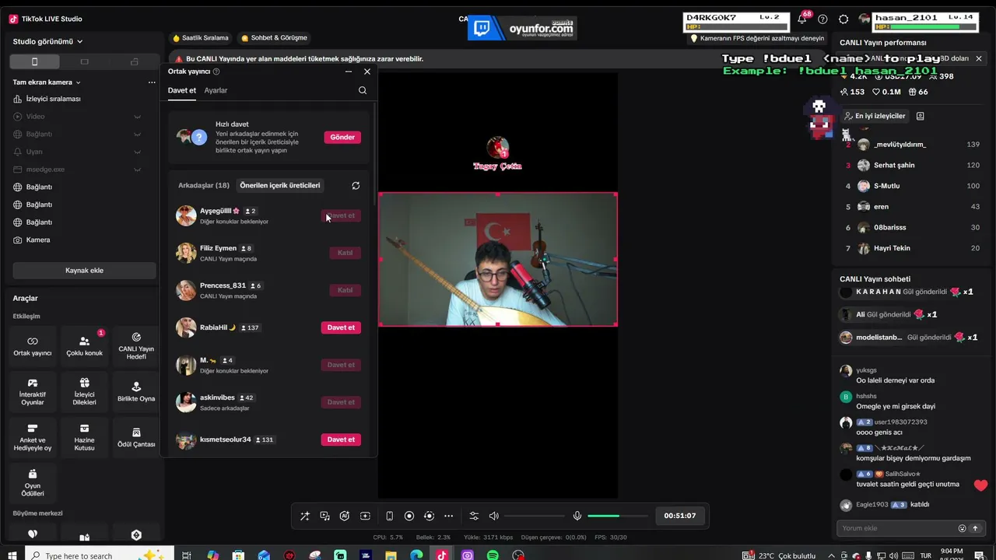
Task: Open İzleyici Dilekleri tool
Action: tap(84, 392)
